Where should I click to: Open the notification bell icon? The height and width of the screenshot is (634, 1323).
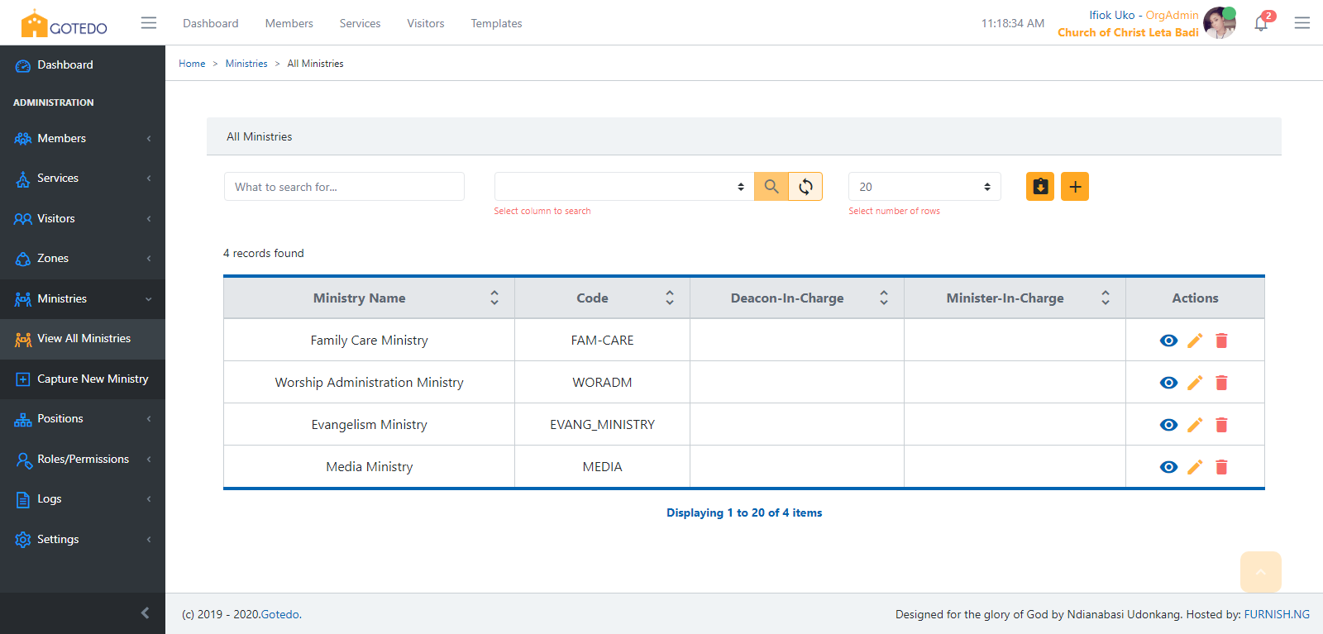coord(1261,23)
